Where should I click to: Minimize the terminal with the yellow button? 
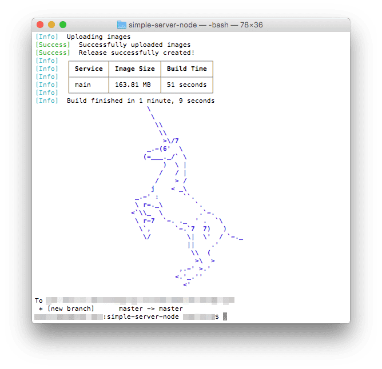(51, 25)
